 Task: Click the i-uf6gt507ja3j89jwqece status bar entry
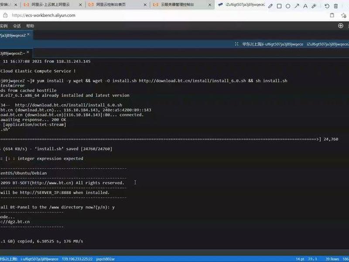click(39, 259)
